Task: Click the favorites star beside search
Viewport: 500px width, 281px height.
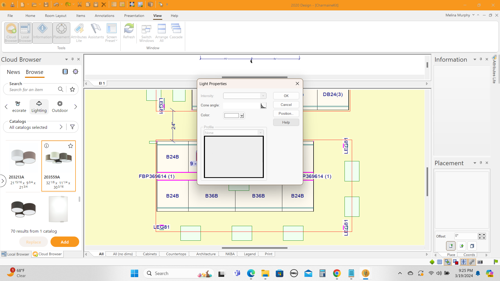Action: coord(72,89)
